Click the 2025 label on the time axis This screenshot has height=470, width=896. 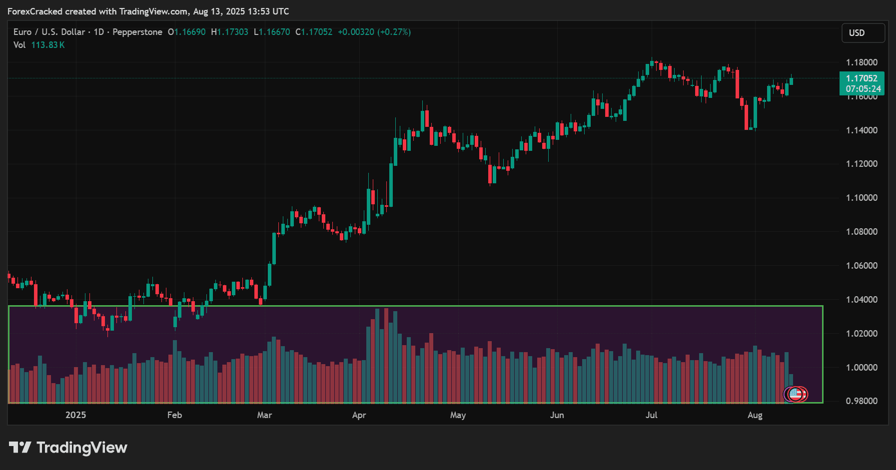75,415
